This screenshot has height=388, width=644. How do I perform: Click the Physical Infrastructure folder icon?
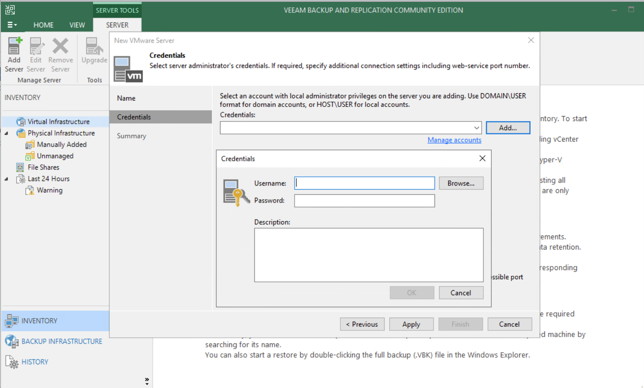(x=21, y=133)
